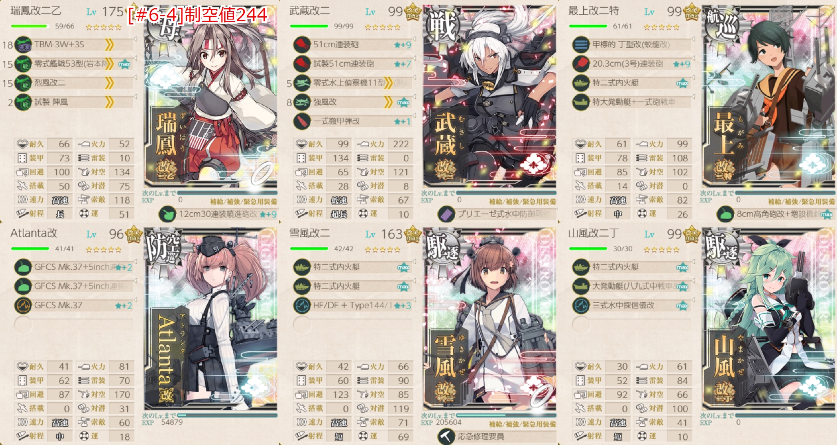Expand the 強風改 proficiency chevron on Musashi
The height and width of the screenshot is (445, 837).
coord(388,102)
